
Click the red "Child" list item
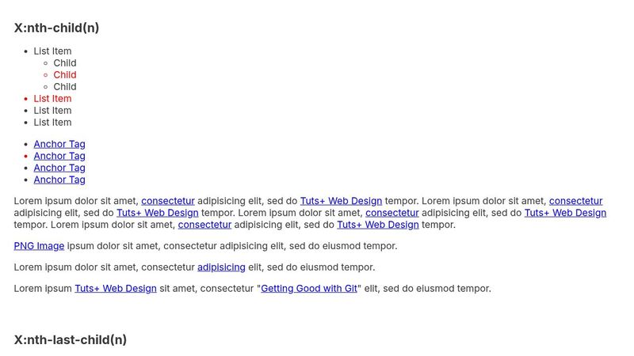point(65,75)
